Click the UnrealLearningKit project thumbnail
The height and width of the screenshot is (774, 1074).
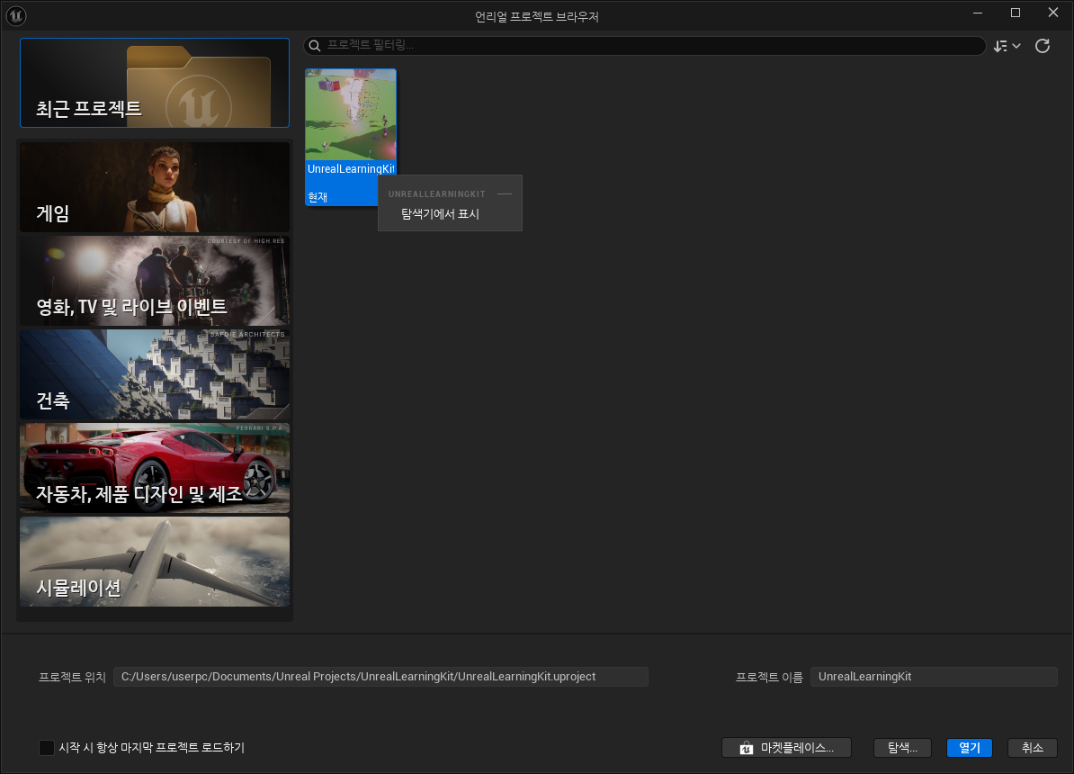[x=351, y=114]
